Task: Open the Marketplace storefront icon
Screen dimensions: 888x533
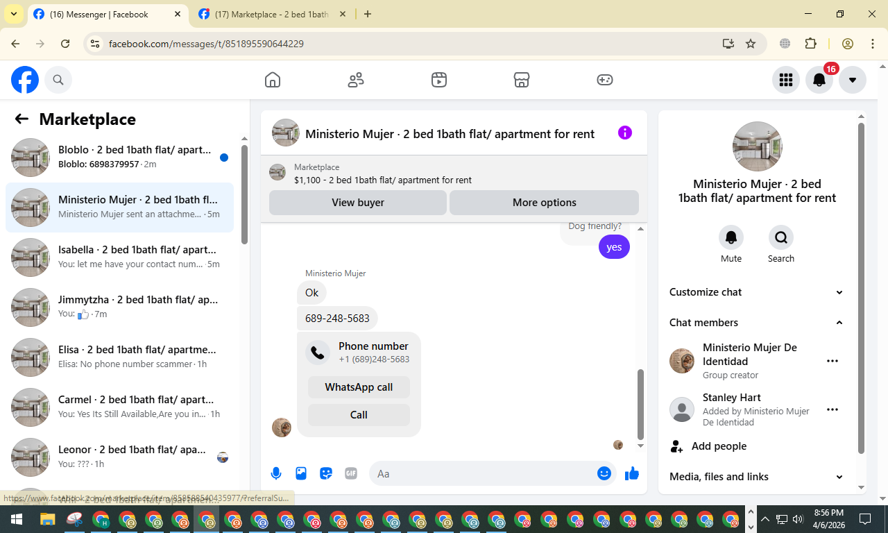Action: pos(522,80)
